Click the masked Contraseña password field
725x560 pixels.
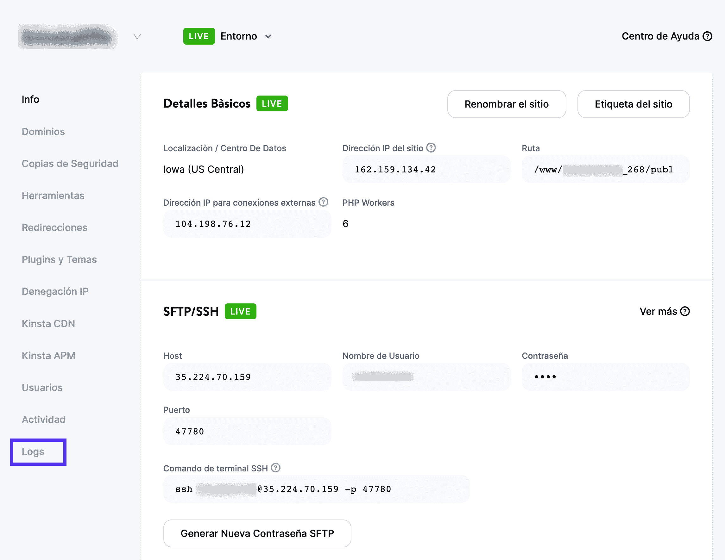tap(606, 377)
